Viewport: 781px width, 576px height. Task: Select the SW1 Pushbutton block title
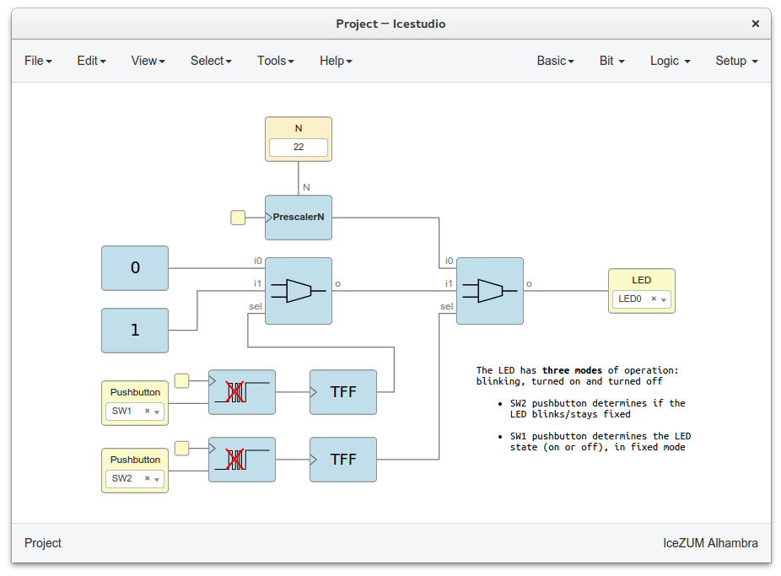click(135, 392)
